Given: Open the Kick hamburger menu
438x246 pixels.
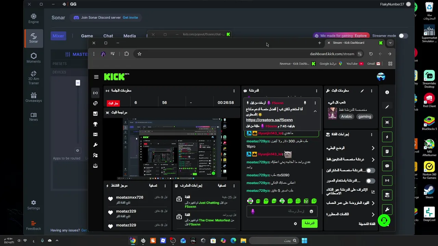Looking at the screenshot, I should (96, 77).
